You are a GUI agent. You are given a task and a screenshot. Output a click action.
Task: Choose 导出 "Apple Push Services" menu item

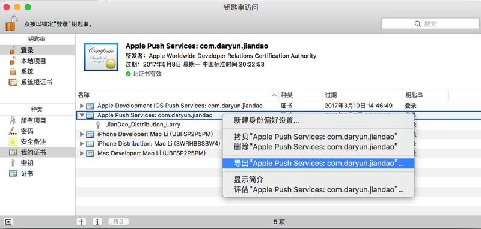(319, 163)
